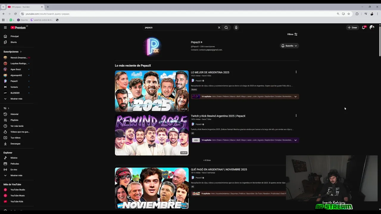Open YouTube Studio
The width and height of the screenshot is (381, 214).
click(18, 190)
